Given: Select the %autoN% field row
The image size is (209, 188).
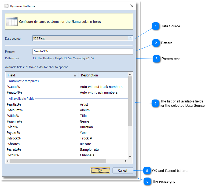Looking at the screenshot, I should [x=67, y=92].
